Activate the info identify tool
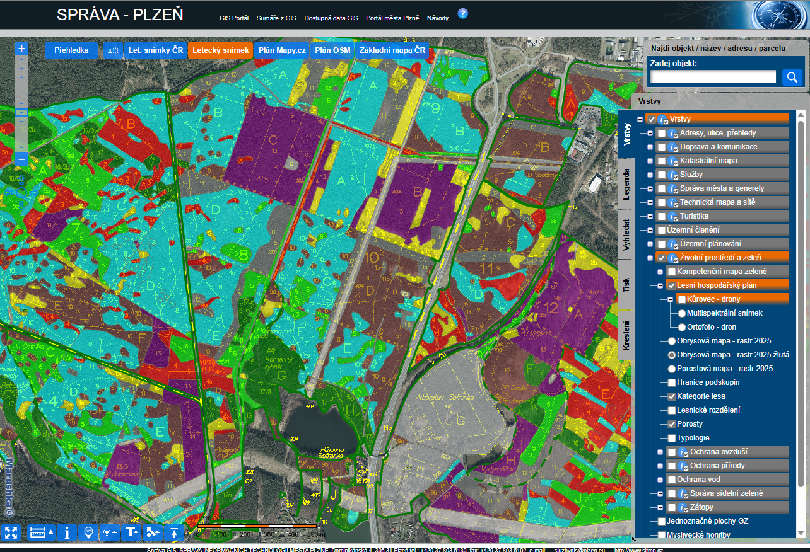This screenshot has height=552, width=810. click(67, 532)
